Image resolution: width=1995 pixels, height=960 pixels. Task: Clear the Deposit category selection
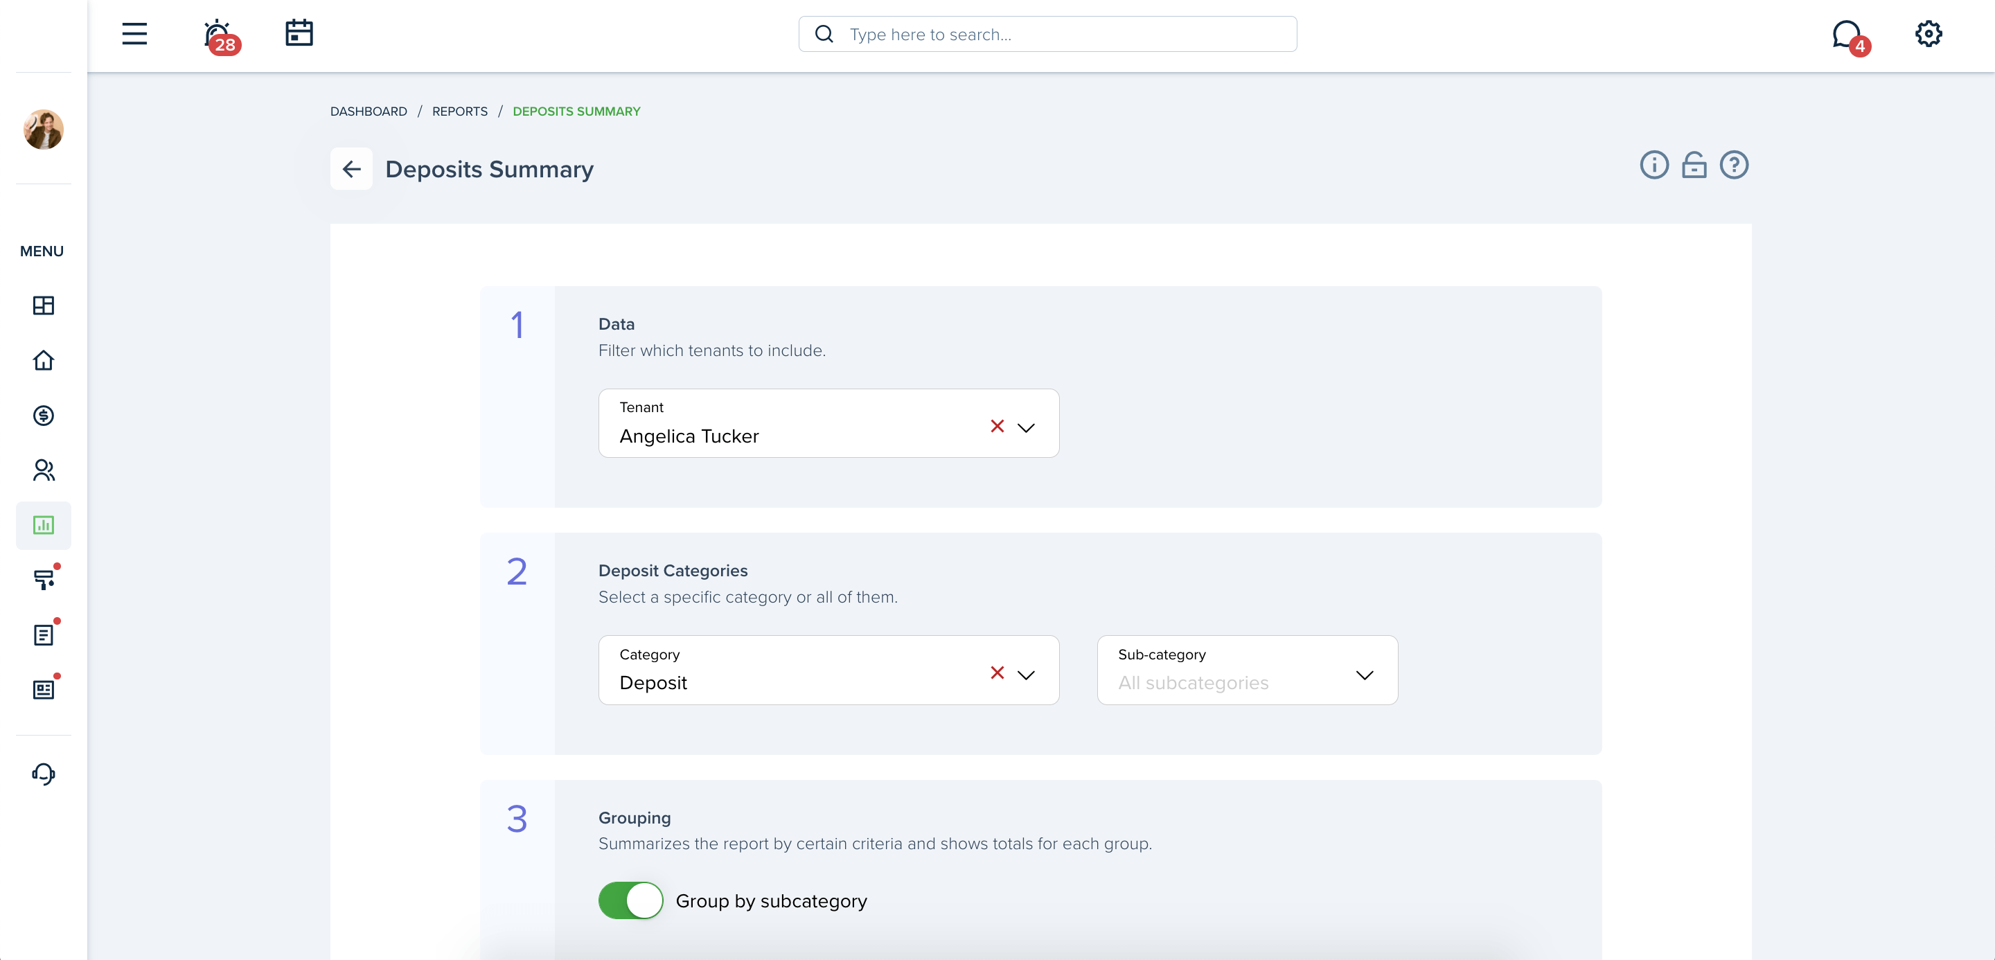point(997,673)
